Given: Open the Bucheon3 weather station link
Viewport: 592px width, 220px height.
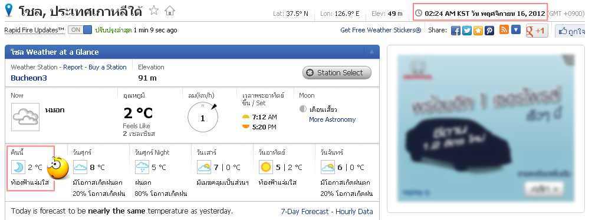Looking at the screenshot, I should coord(29,78).
